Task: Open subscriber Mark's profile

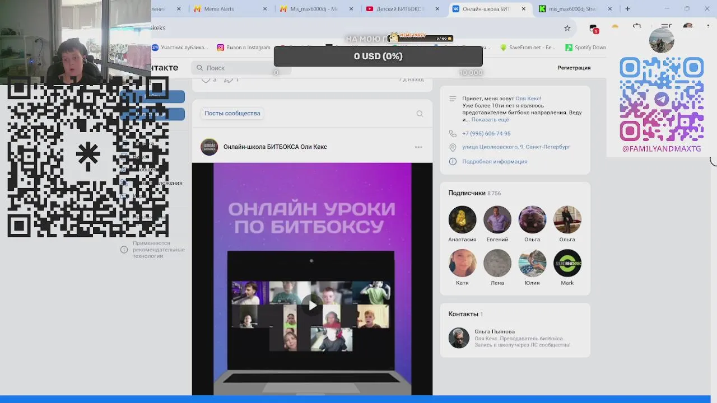Action: 567,268
